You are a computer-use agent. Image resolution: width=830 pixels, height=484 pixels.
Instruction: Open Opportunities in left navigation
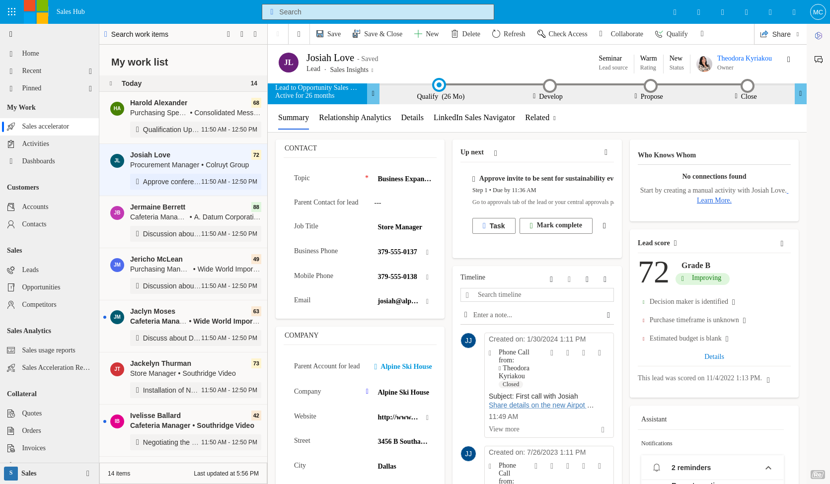pos(50,287)
